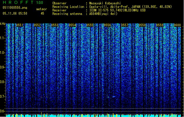Click the HROFFT 1.0.0 title text
The height and width of the screenshot is (117, 184).
(x=23, y=2)
